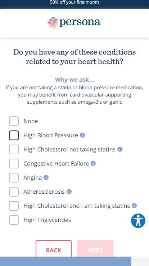Viewport: 149px width, 266px height.
Task: Open info icon for High Cholesterol not taking statins
Action: pos(120,150)
